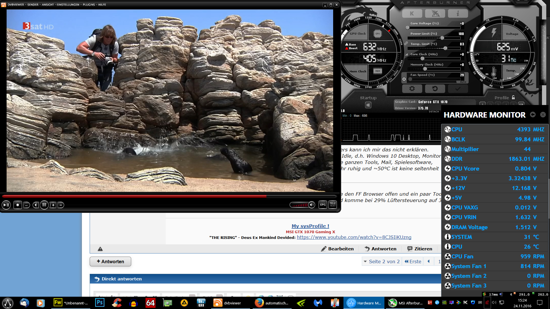The width and height of the screenshot is (550, 309).
Task: Click the Afterburner info 'i' button
Action: 458,13
